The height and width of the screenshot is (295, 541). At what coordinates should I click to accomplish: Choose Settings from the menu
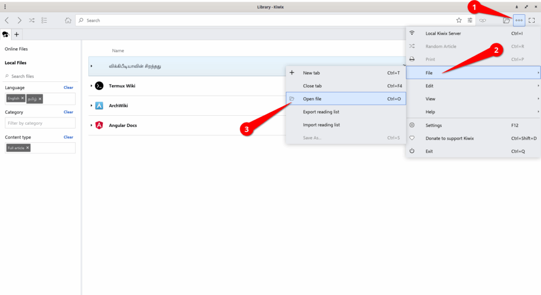pyautogui.click(x=473, y=125)
